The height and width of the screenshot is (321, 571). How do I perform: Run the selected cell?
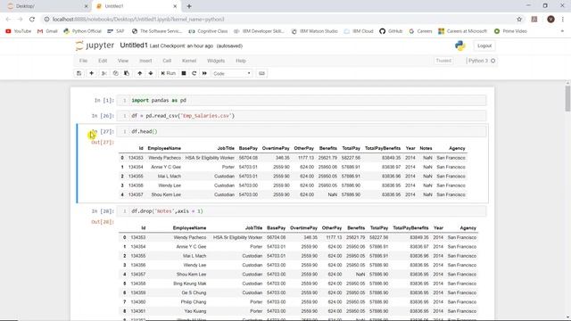(x=169, y=73)
